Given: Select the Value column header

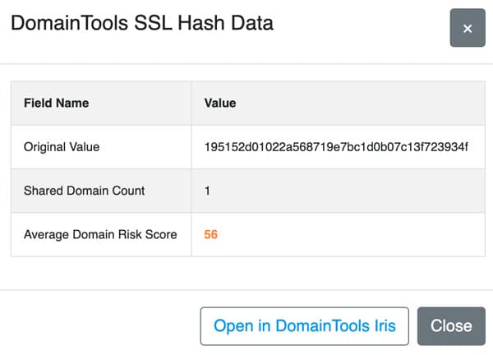Looking at the screenshot, I should pyautogui.click(x=220, y=104).
